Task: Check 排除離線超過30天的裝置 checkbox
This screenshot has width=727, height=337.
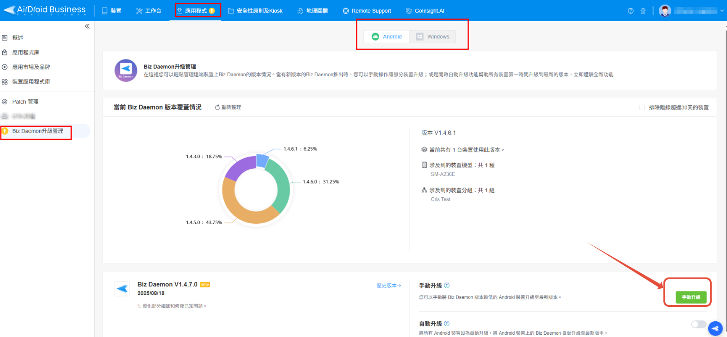Action: tap(642, 107)
